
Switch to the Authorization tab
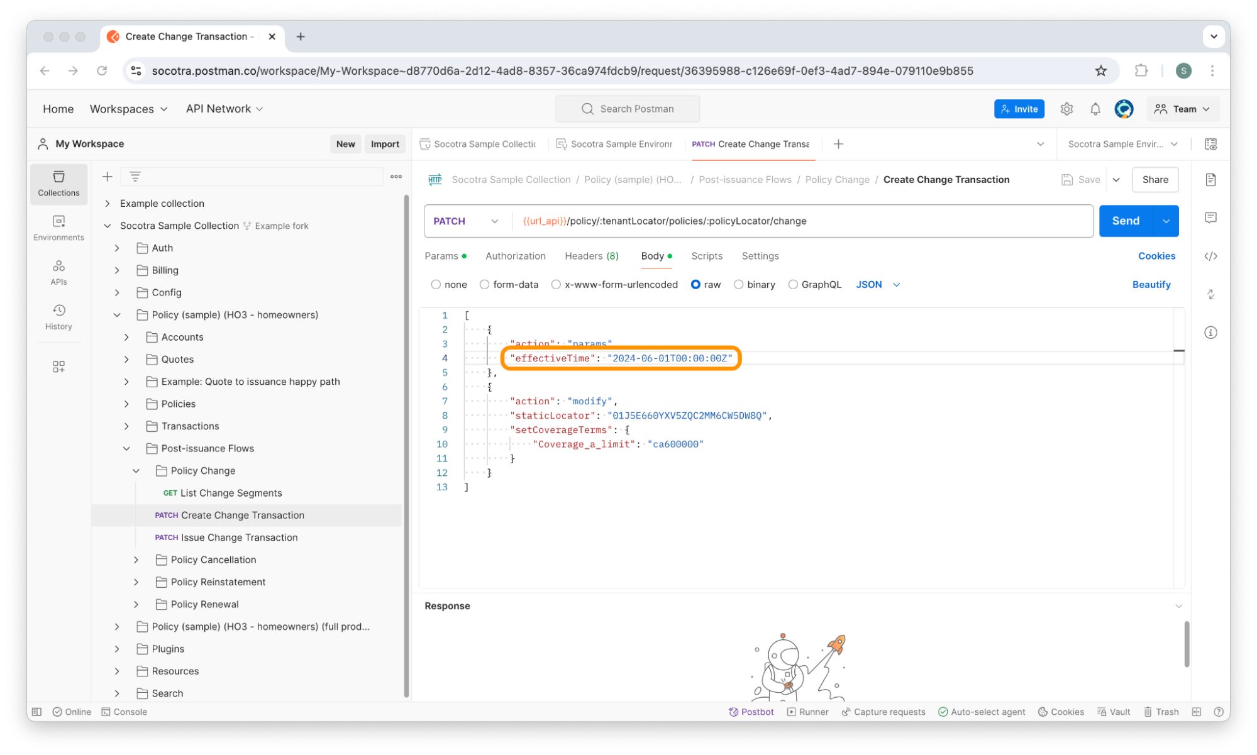(515, 256)
